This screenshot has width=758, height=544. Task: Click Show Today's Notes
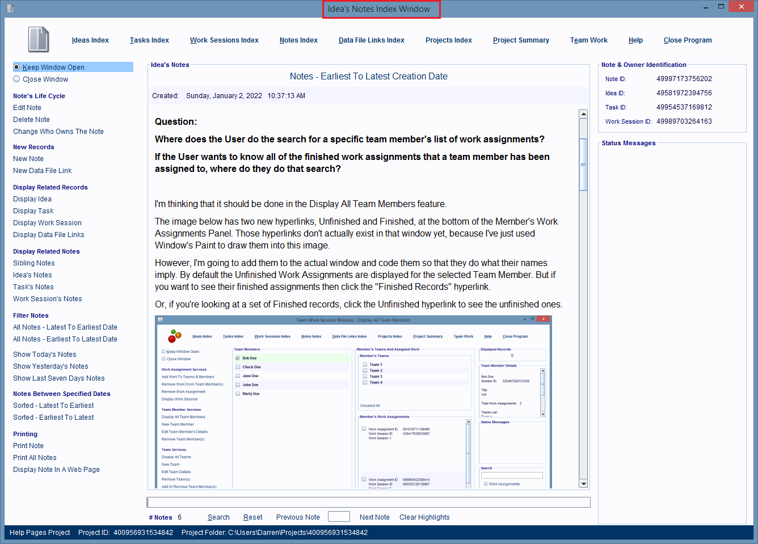coord(45,355)
